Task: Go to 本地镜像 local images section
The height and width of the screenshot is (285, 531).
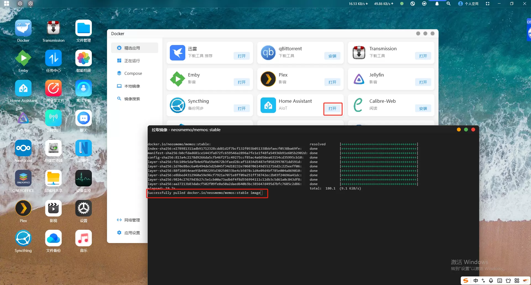Action: (132, 86)
